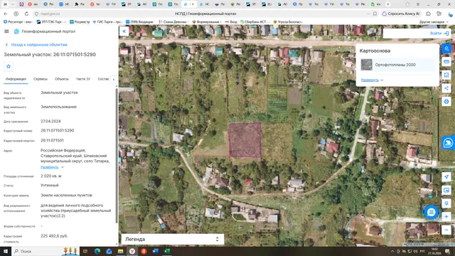Image resolution: width=455 pixels, height=256 pixels.
Task: Open the blue chat feedback bubble
Action: [432, 212]
